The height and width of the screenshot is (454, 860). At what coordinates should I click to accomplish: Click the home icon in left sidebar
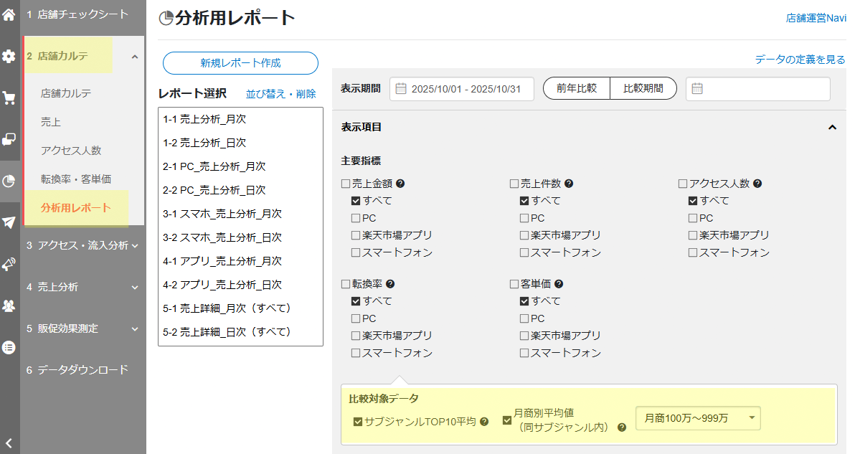point(9,14)
